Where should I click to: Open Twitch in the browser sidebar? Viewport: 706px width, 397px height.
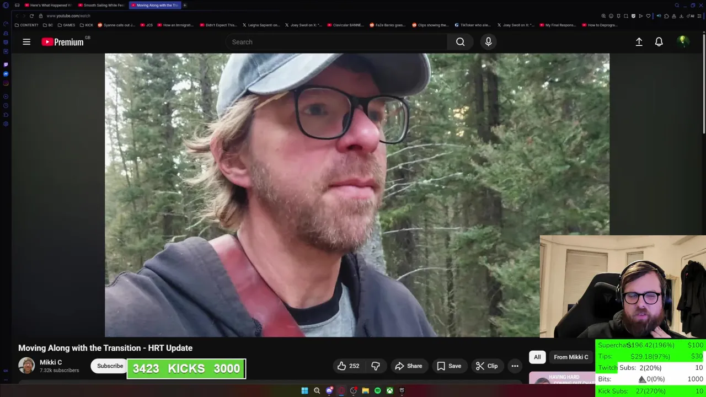pos(6,65)
